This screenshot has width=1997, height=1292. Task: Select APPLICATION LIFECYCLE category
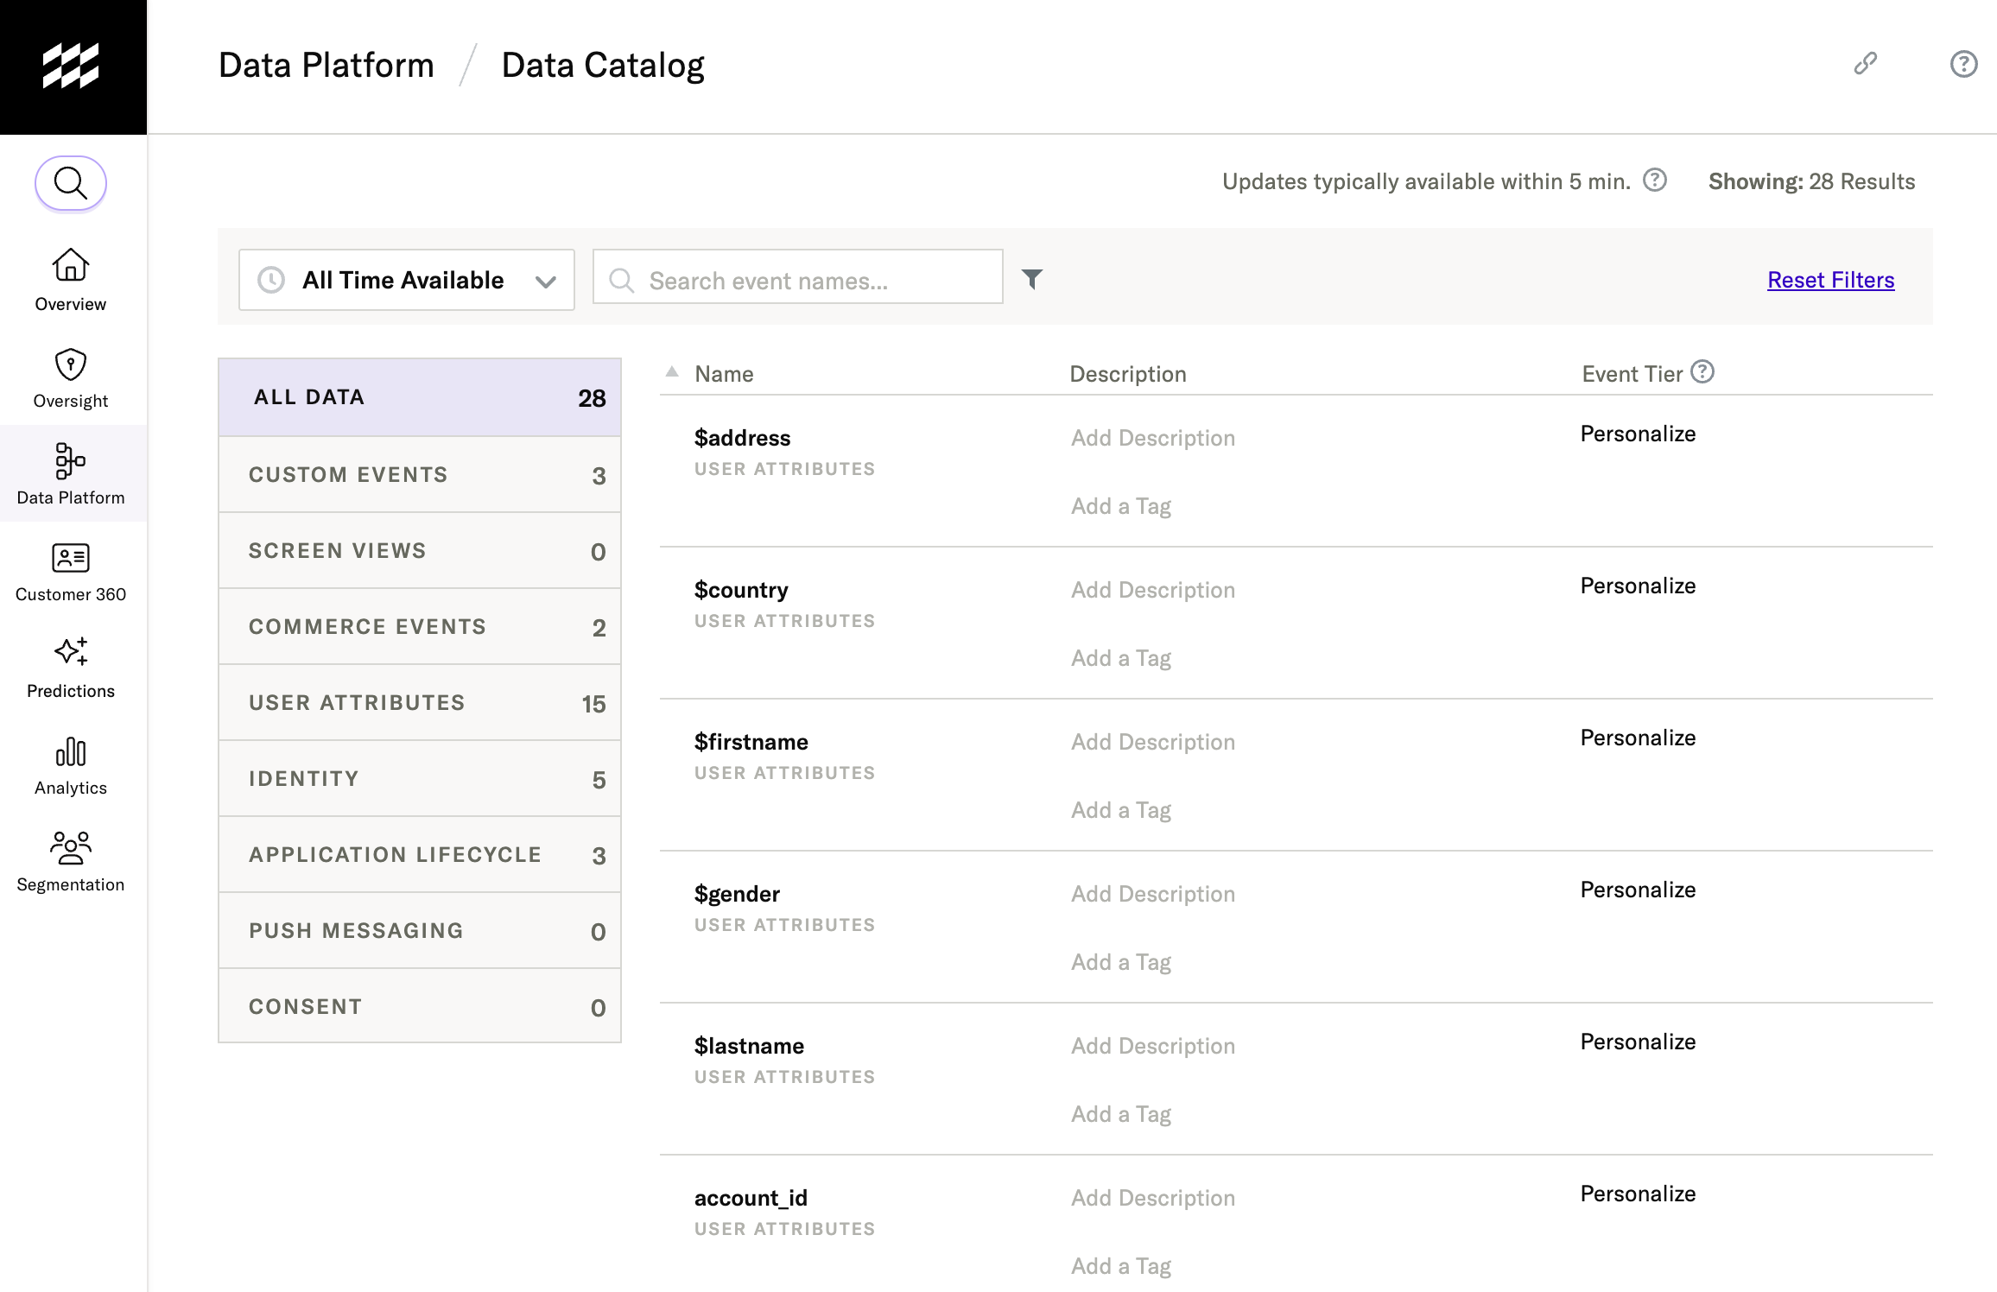[420, 854]
